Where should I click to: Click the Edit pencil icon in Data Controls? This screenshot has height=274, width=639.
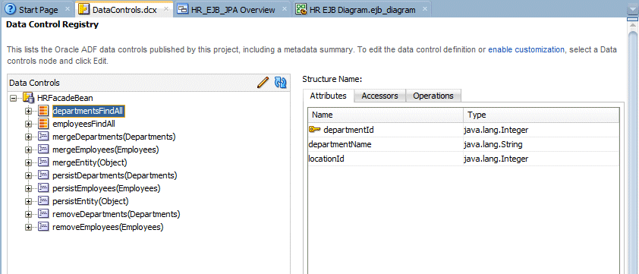[263, 83]
